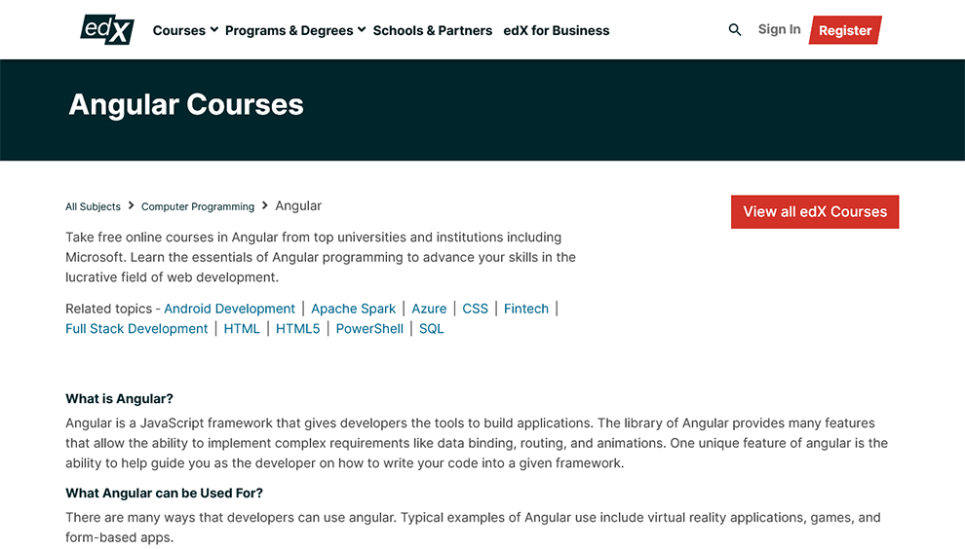Image resolution: width=965 pixels, height=549 pixels.
Task: Select the Angular breadcrumb text
Action: coord(298,206)
